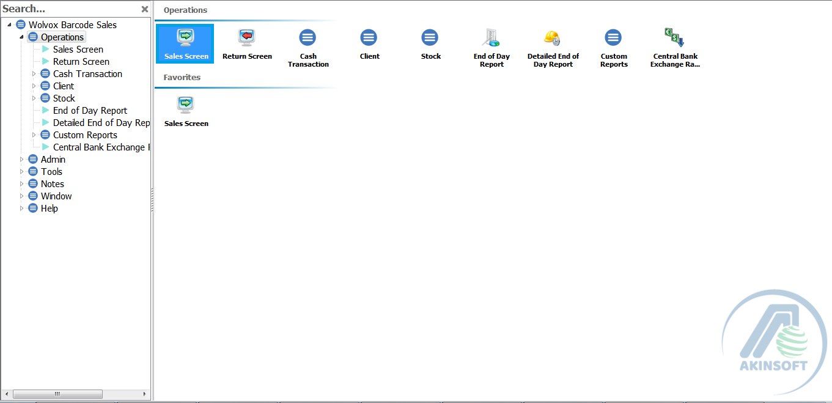The image size is (832, 403).
Task: Open the Client icon in Operations panel
Action: [369, 44]
